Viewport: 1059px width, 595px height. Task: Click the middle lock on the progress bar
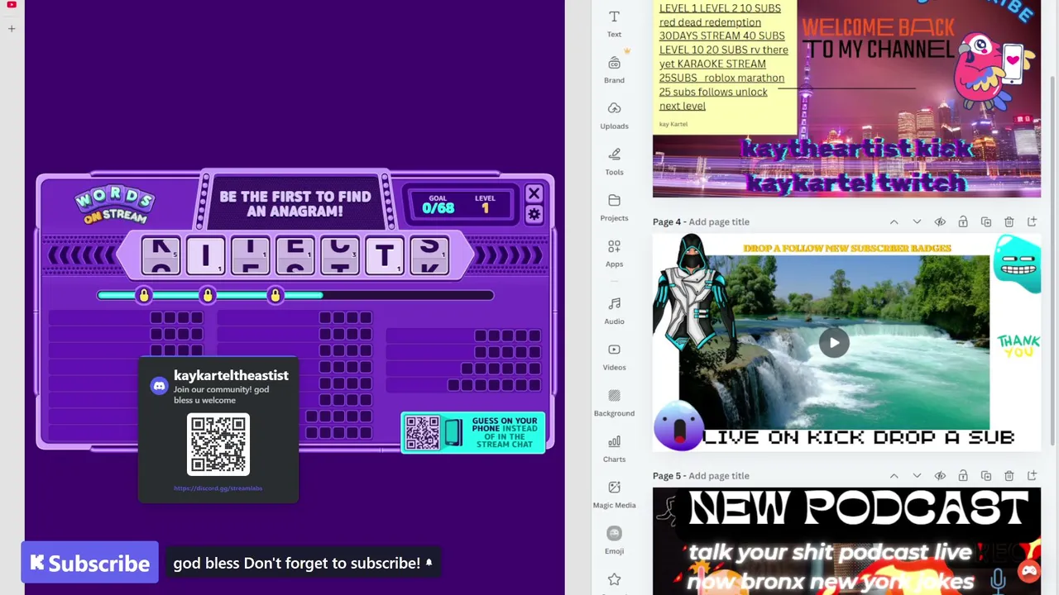tap(208, 295)
